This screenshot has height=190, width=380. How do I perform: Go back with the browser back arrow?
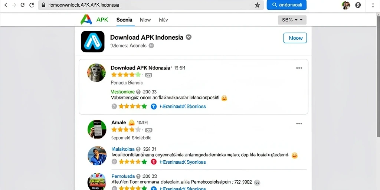(x=6, y=5)
